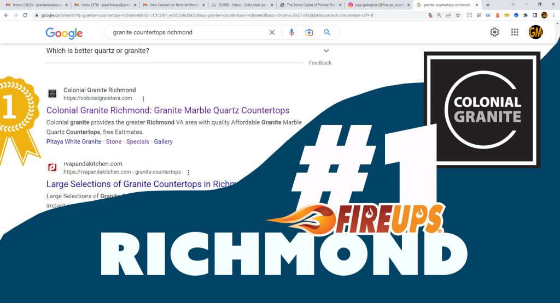
Task: Start voice search with the microphone
Action: point(291,32)
